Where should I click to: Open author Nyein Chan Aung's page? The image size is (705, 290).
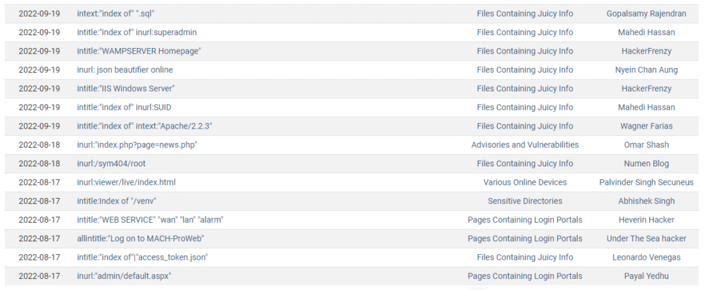click(x=646, y=69)
